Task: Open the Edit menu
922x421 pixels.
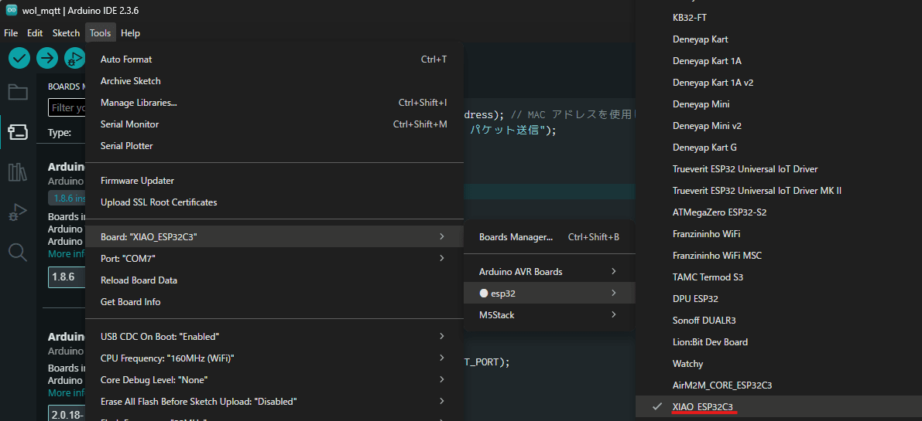Action: point(35,33)
